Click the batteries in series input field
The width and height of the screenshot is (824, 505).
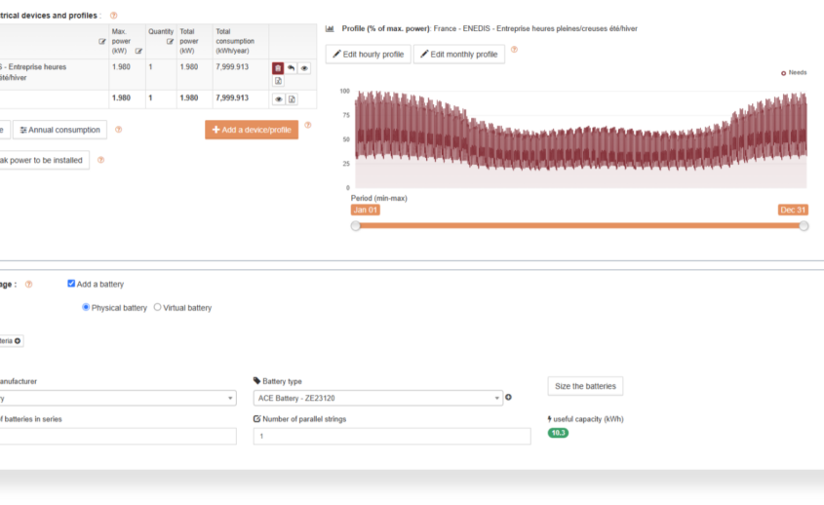(118, 436)
